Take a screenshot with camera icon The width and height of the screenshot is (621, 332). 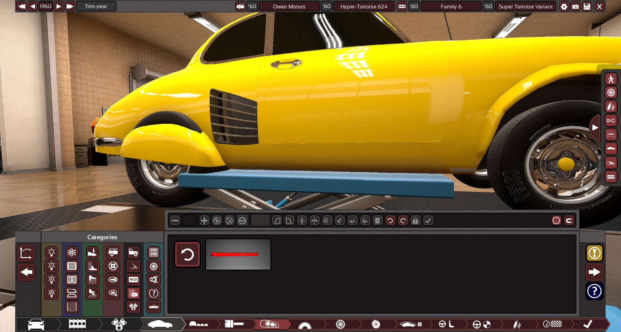point(575,6)
